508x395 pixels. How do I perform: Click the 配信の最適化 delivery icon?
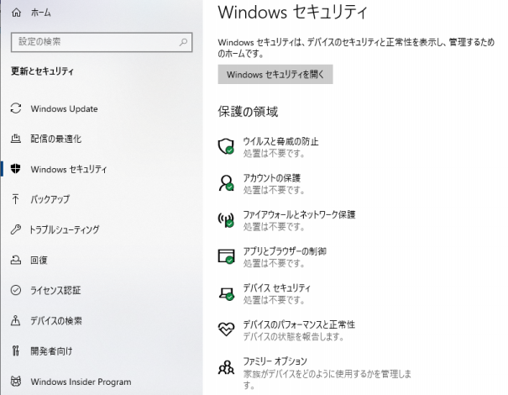(x=16, y=139)
